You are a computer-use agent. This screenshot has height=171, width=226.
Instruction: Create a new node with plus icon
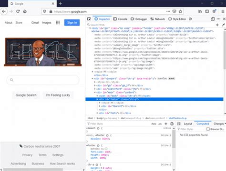(x=217, y=25)
